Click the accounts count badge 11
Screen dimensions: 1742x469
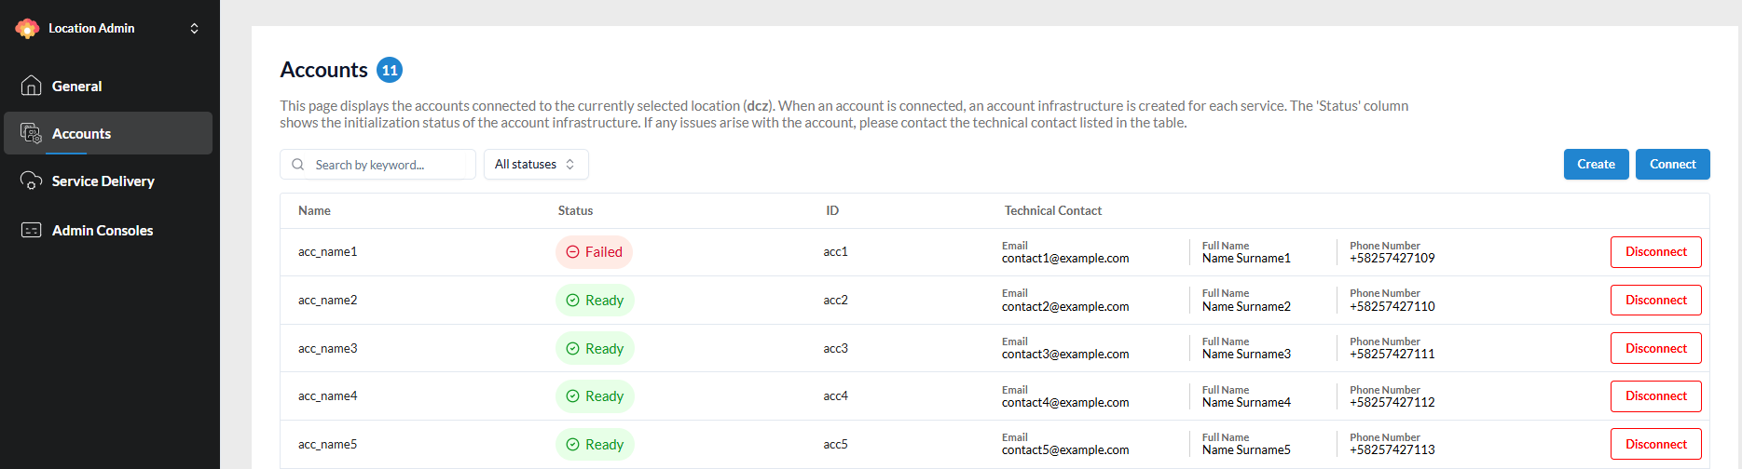click(x=390, y=70)
